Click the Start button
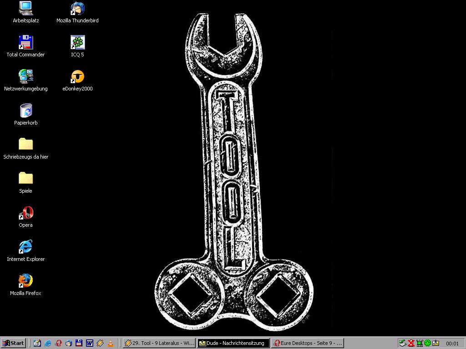Image resolution: width=466 pixels, height=349 pixels. (x=13, y=343)
